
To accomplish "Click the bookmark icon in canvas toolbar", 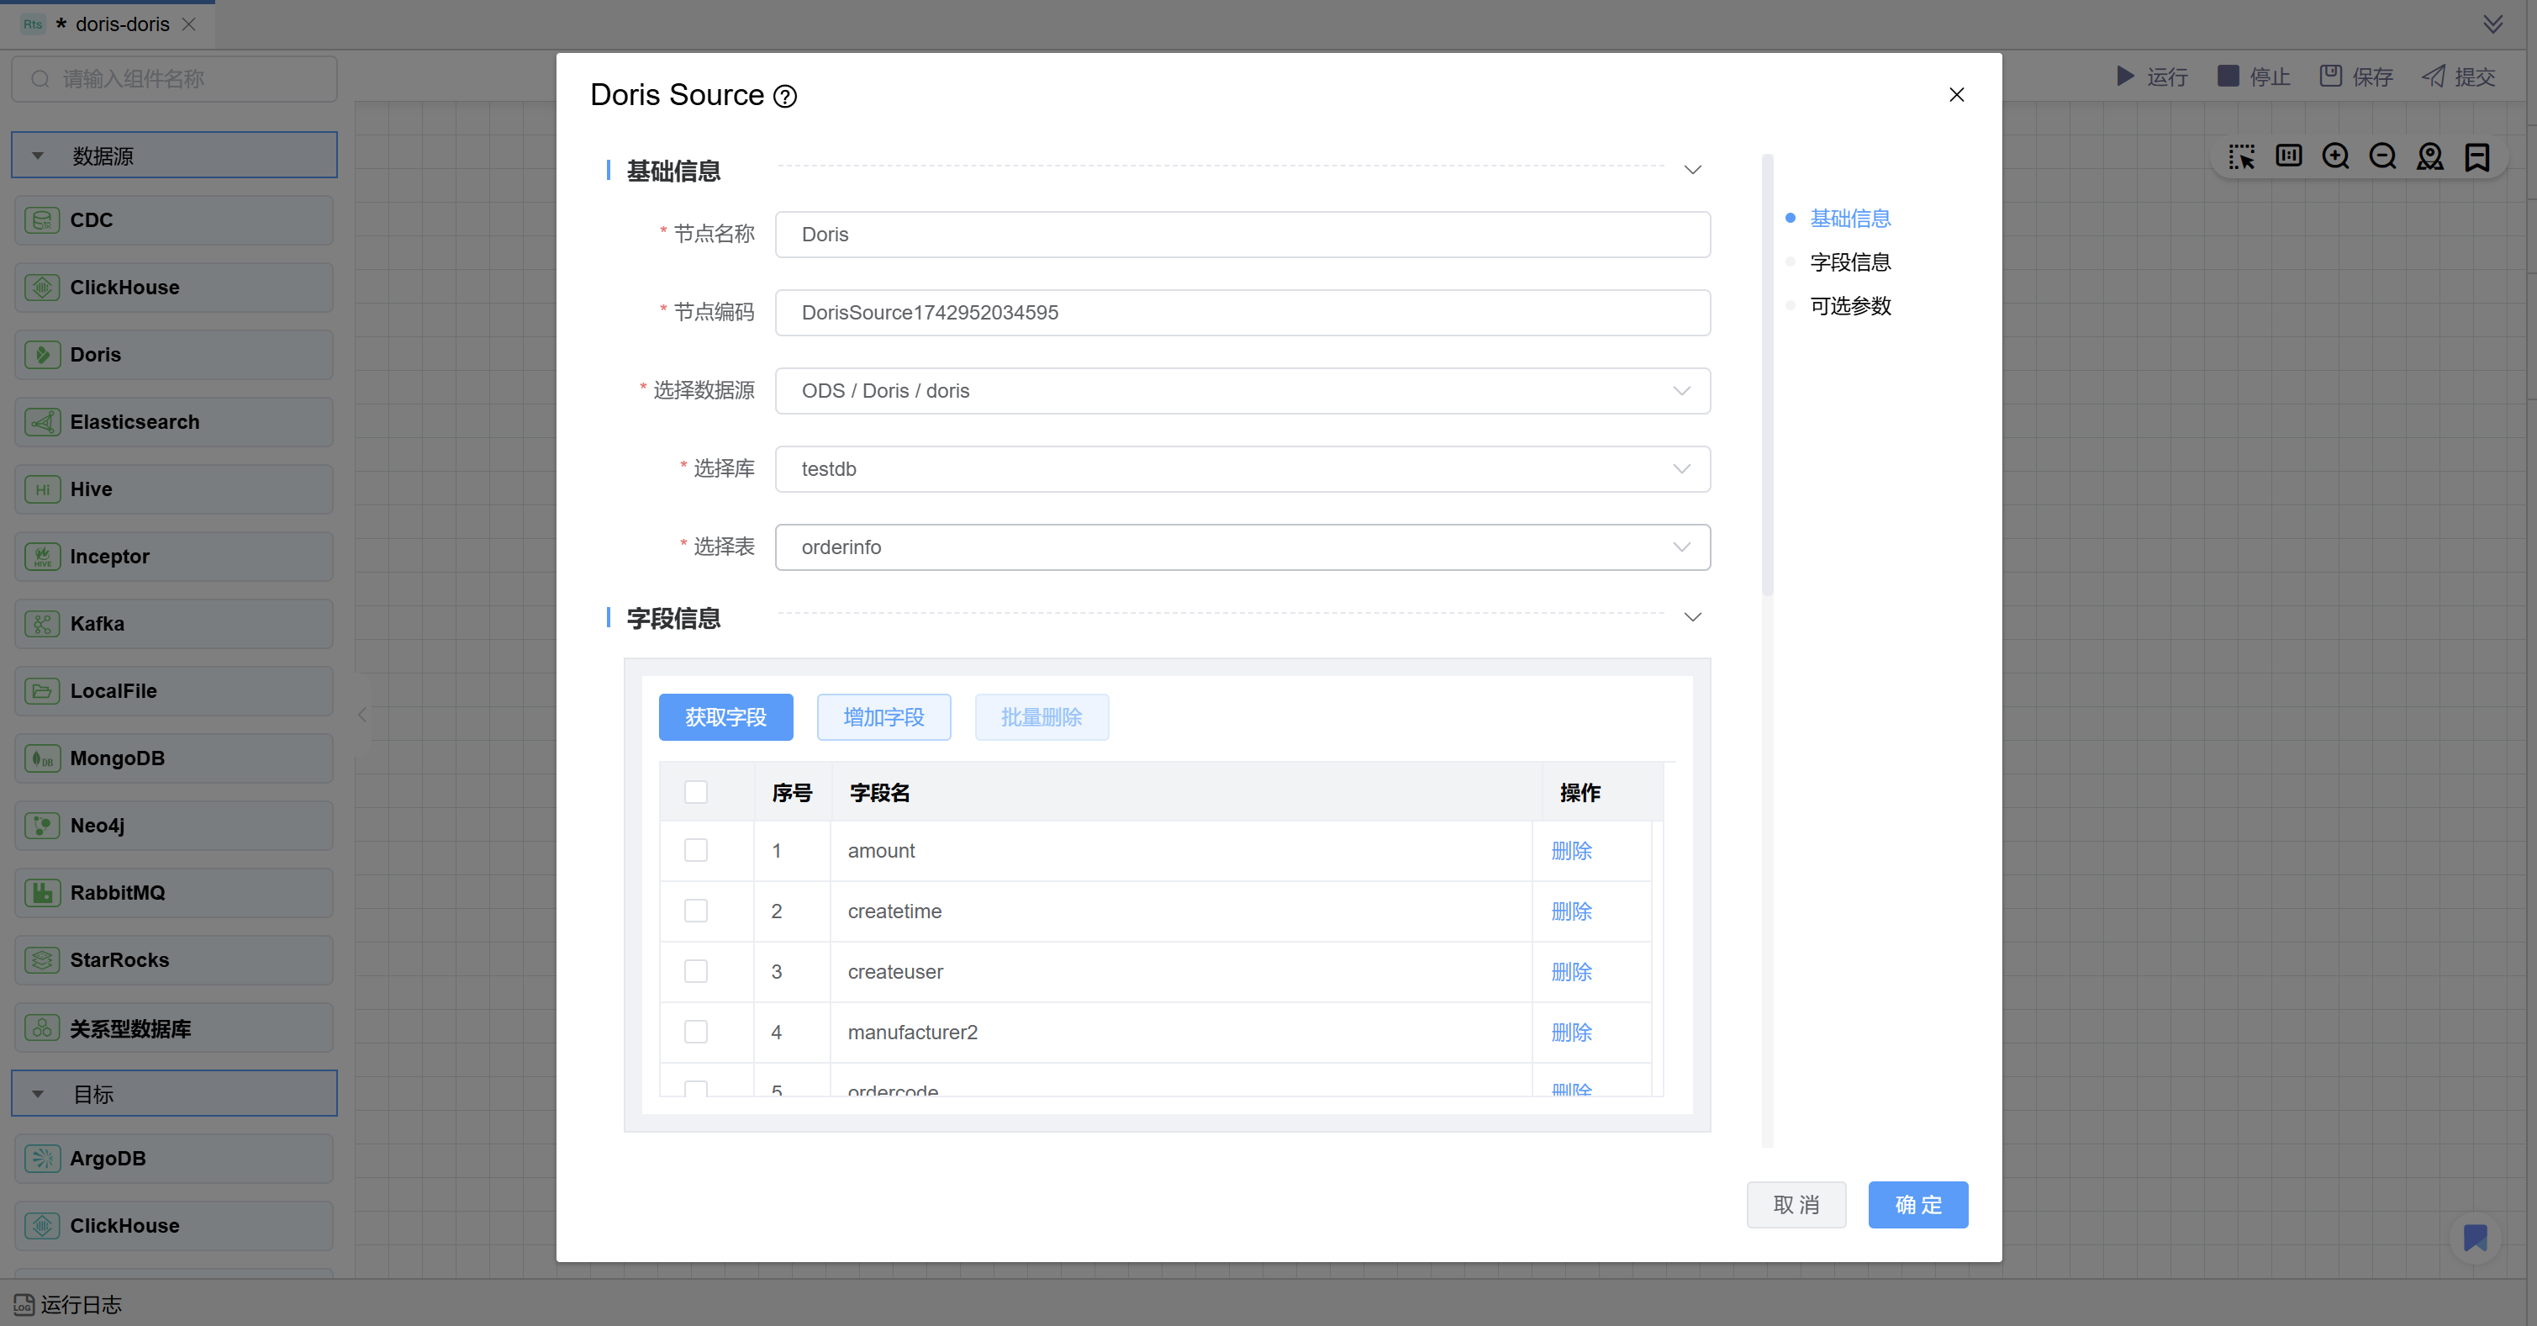I will pyautogui.click(x=2477, y=156).
